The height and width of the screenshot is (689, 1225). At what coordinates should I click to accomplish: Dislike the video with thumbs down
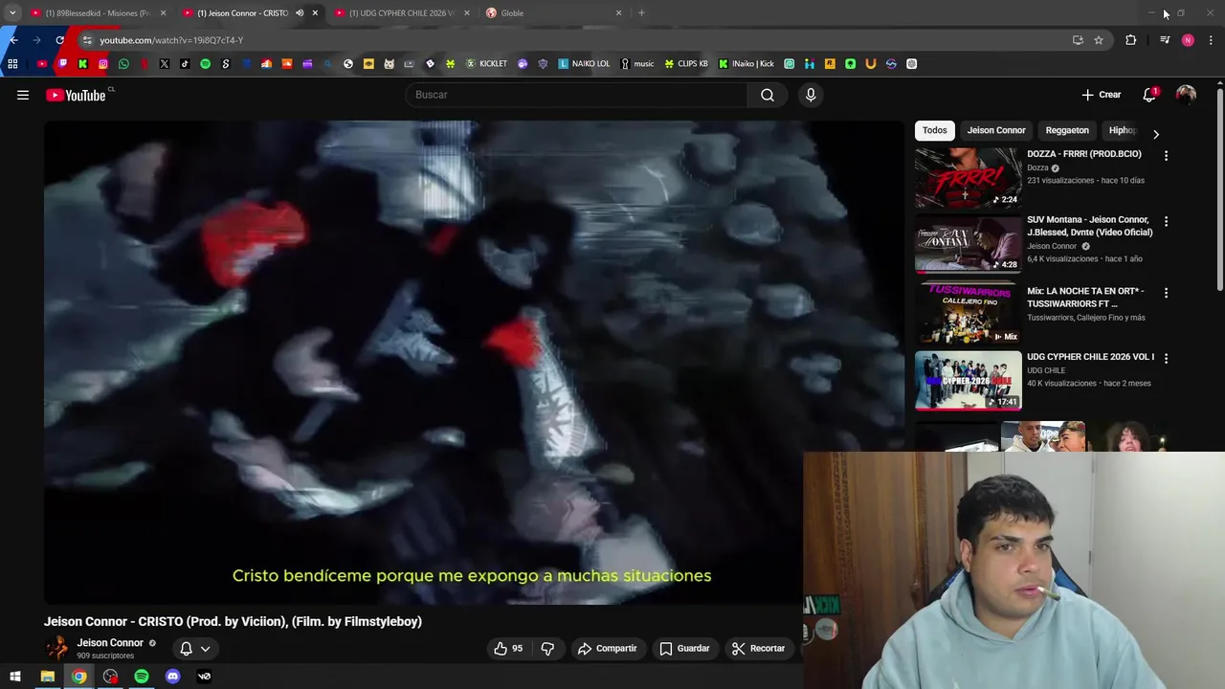tap(547, 648)
